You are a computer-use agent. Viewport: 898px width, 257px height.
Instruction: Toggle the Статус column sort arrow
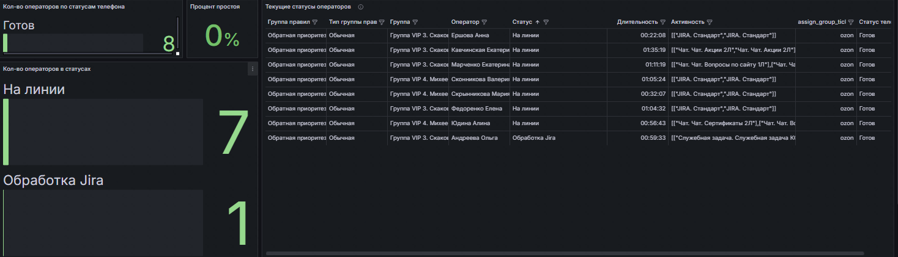point(537,22)
